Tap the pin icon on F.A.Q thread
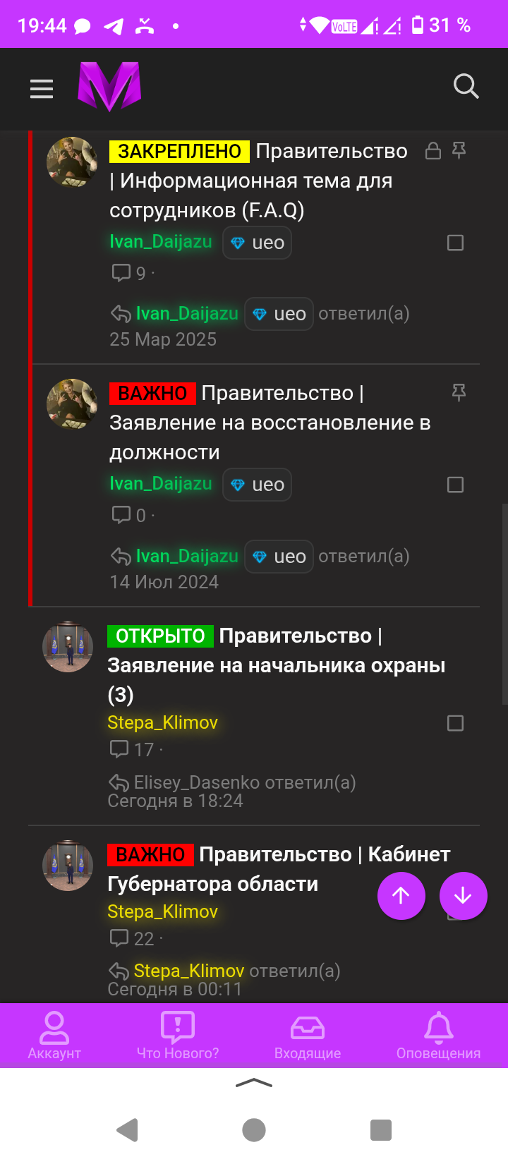This screenshot has height=1164, width=508. (459, 150)
